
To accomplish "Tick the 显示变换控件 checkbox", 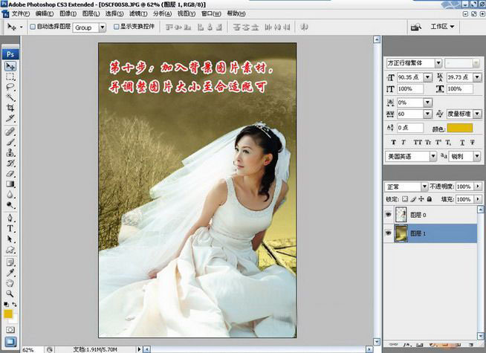I will [117, 27].
